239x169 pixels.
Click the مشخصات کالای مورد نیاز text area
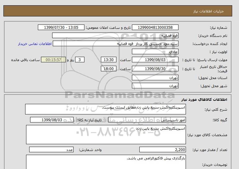(x=106, y=135)
